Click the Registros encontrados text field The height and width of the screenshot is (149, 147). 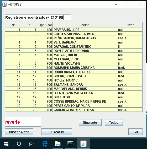(x=38, y=17)
